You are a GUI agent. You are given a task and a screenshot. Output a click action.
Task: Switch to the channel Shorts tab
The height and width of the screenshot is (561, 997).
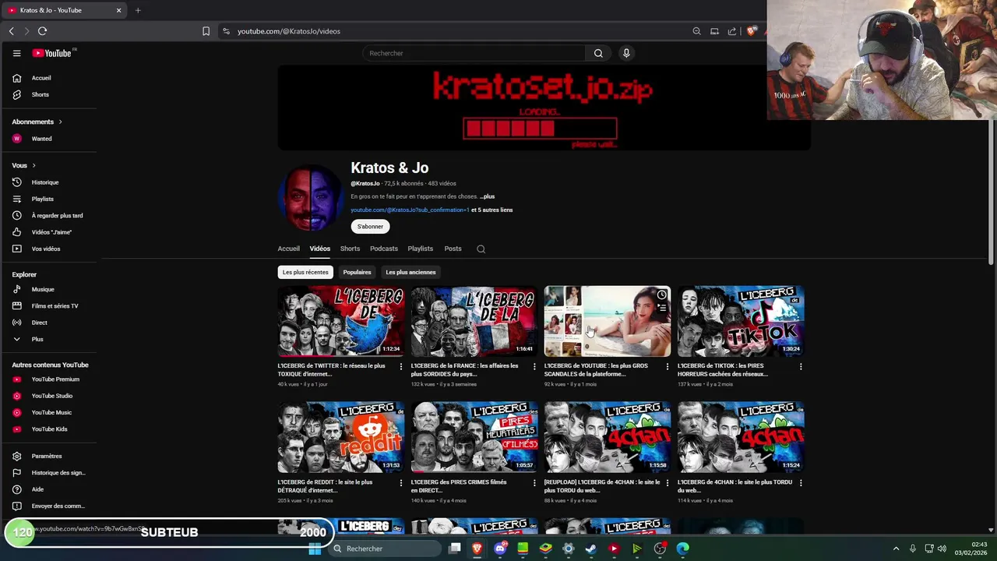tap(350, 249)
